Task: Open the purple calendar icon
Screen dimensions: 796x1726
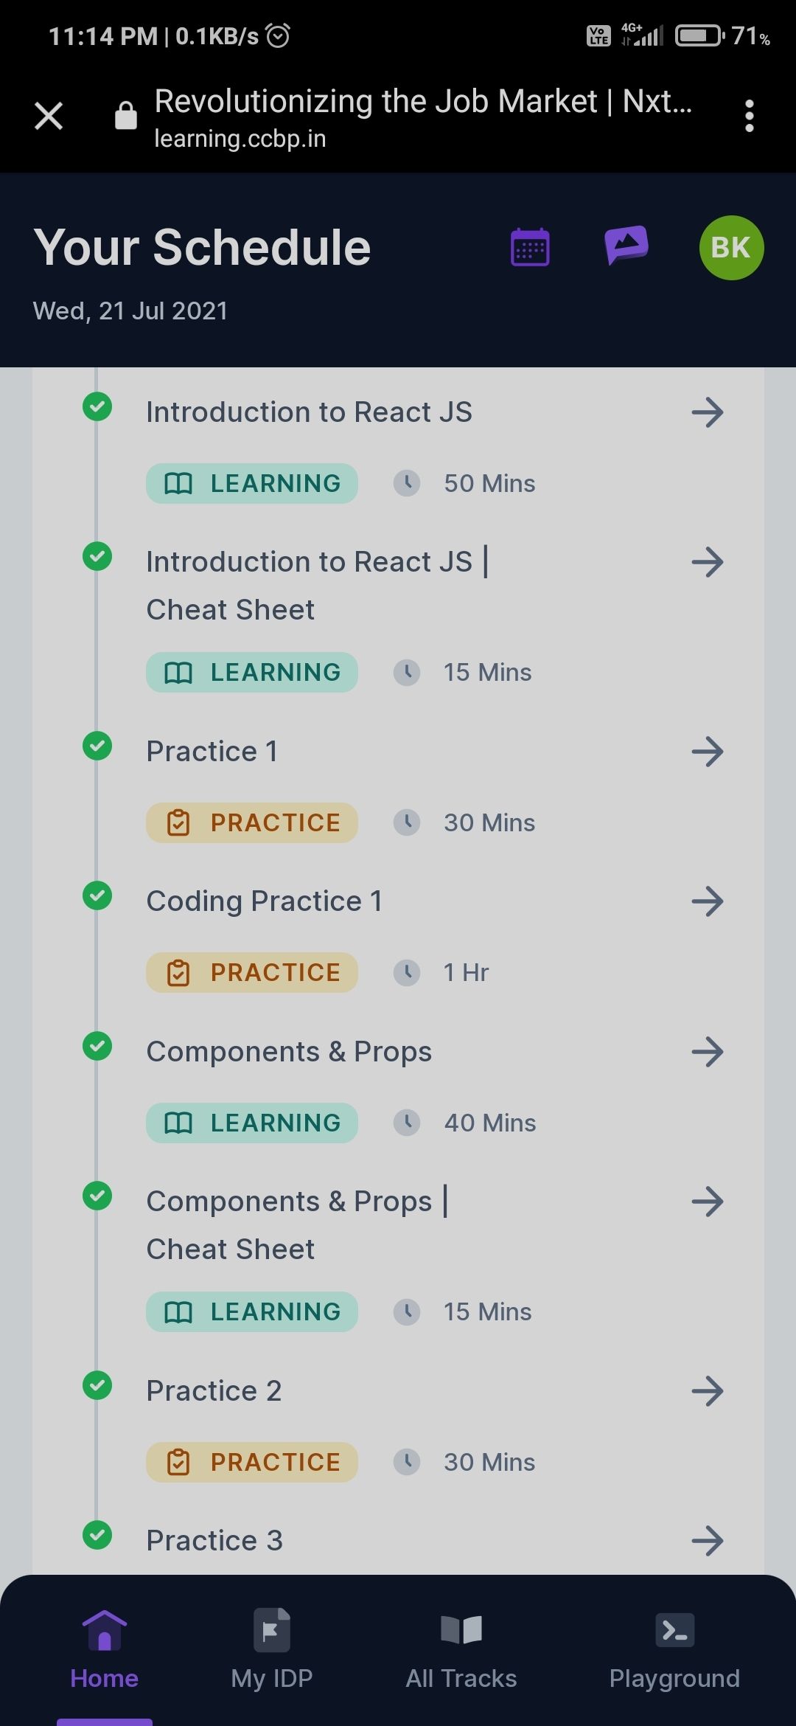Action: tap(530, 247)
